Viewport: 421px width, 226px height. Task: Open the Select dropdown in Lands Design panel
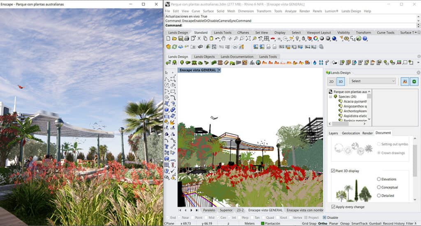point(372,81)
